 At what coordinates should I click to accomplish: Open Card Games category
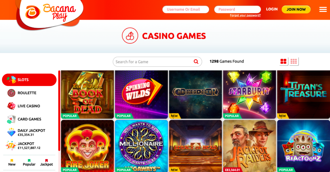point(29,119)
